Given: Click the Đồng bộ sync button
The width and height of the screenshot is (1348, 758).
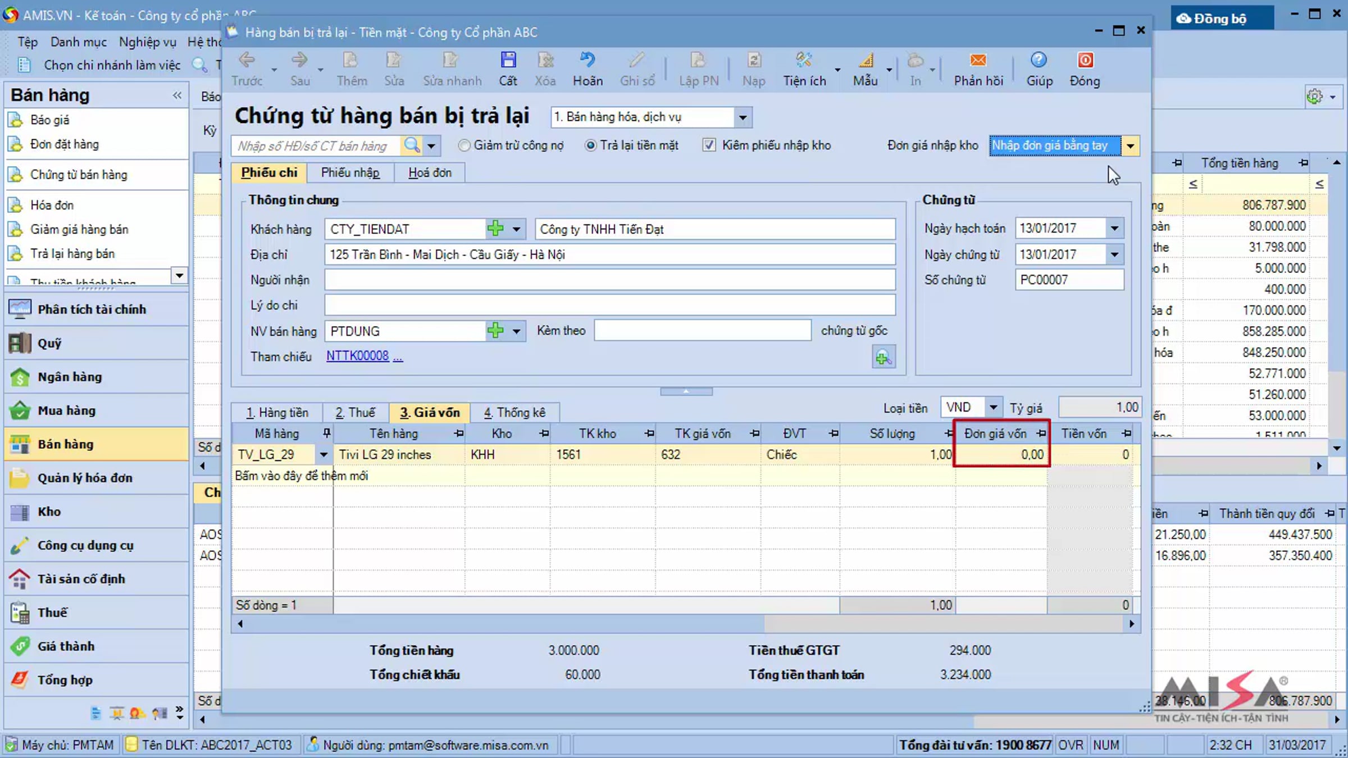Looking at the screenshot, I should click(x=1222, y=19).
